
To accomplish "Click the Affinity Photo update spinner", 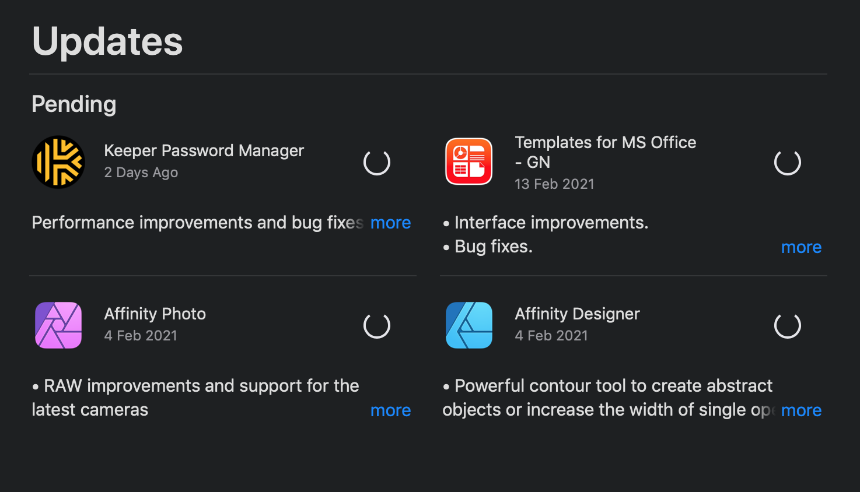I will 377,325.
